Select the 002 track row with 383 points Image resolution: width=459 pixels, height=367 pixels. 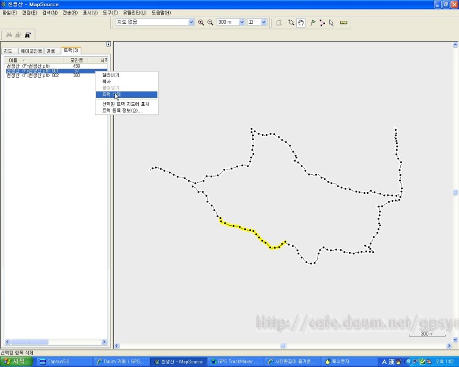point(57,75)
